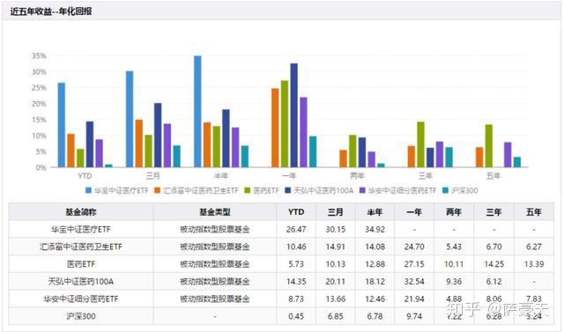
Task: Select the 21.94 one-year value
Action: click(x=414, y=299)
